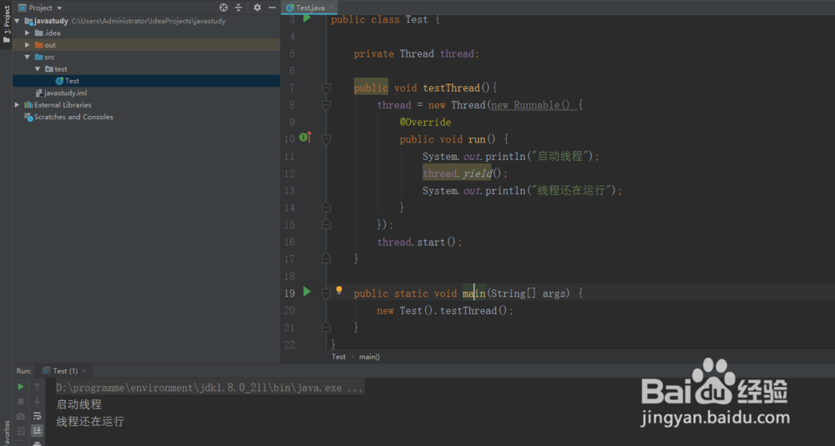Click console output '线程还在运行'
The height and width of the screenshot is (446, 835).
tap(90, 422)
